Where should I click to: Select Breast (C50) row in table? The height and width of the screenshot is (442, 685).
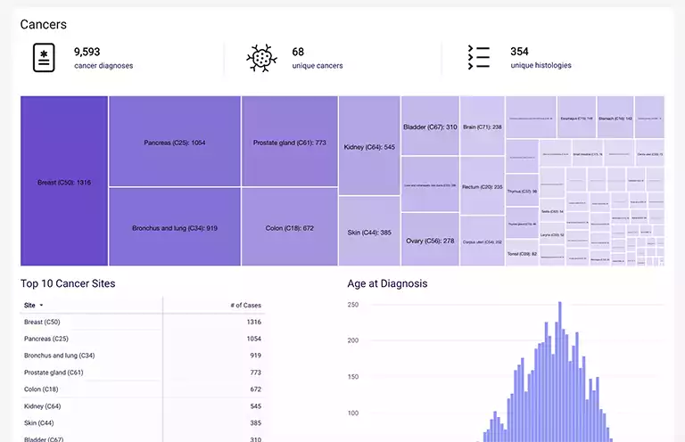point(143,322)
